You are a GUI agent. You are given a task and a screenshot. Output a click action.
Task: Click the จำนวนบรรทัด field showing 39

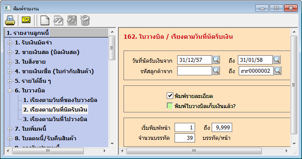[185, 138]
